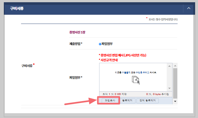Click the outer scrollbar thumb
This screenshot has height=118, width=198.
175,83
